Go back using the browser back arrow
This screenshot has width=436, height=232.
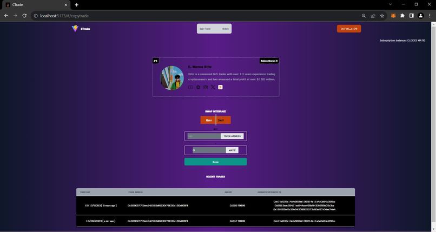coord(6,16)
